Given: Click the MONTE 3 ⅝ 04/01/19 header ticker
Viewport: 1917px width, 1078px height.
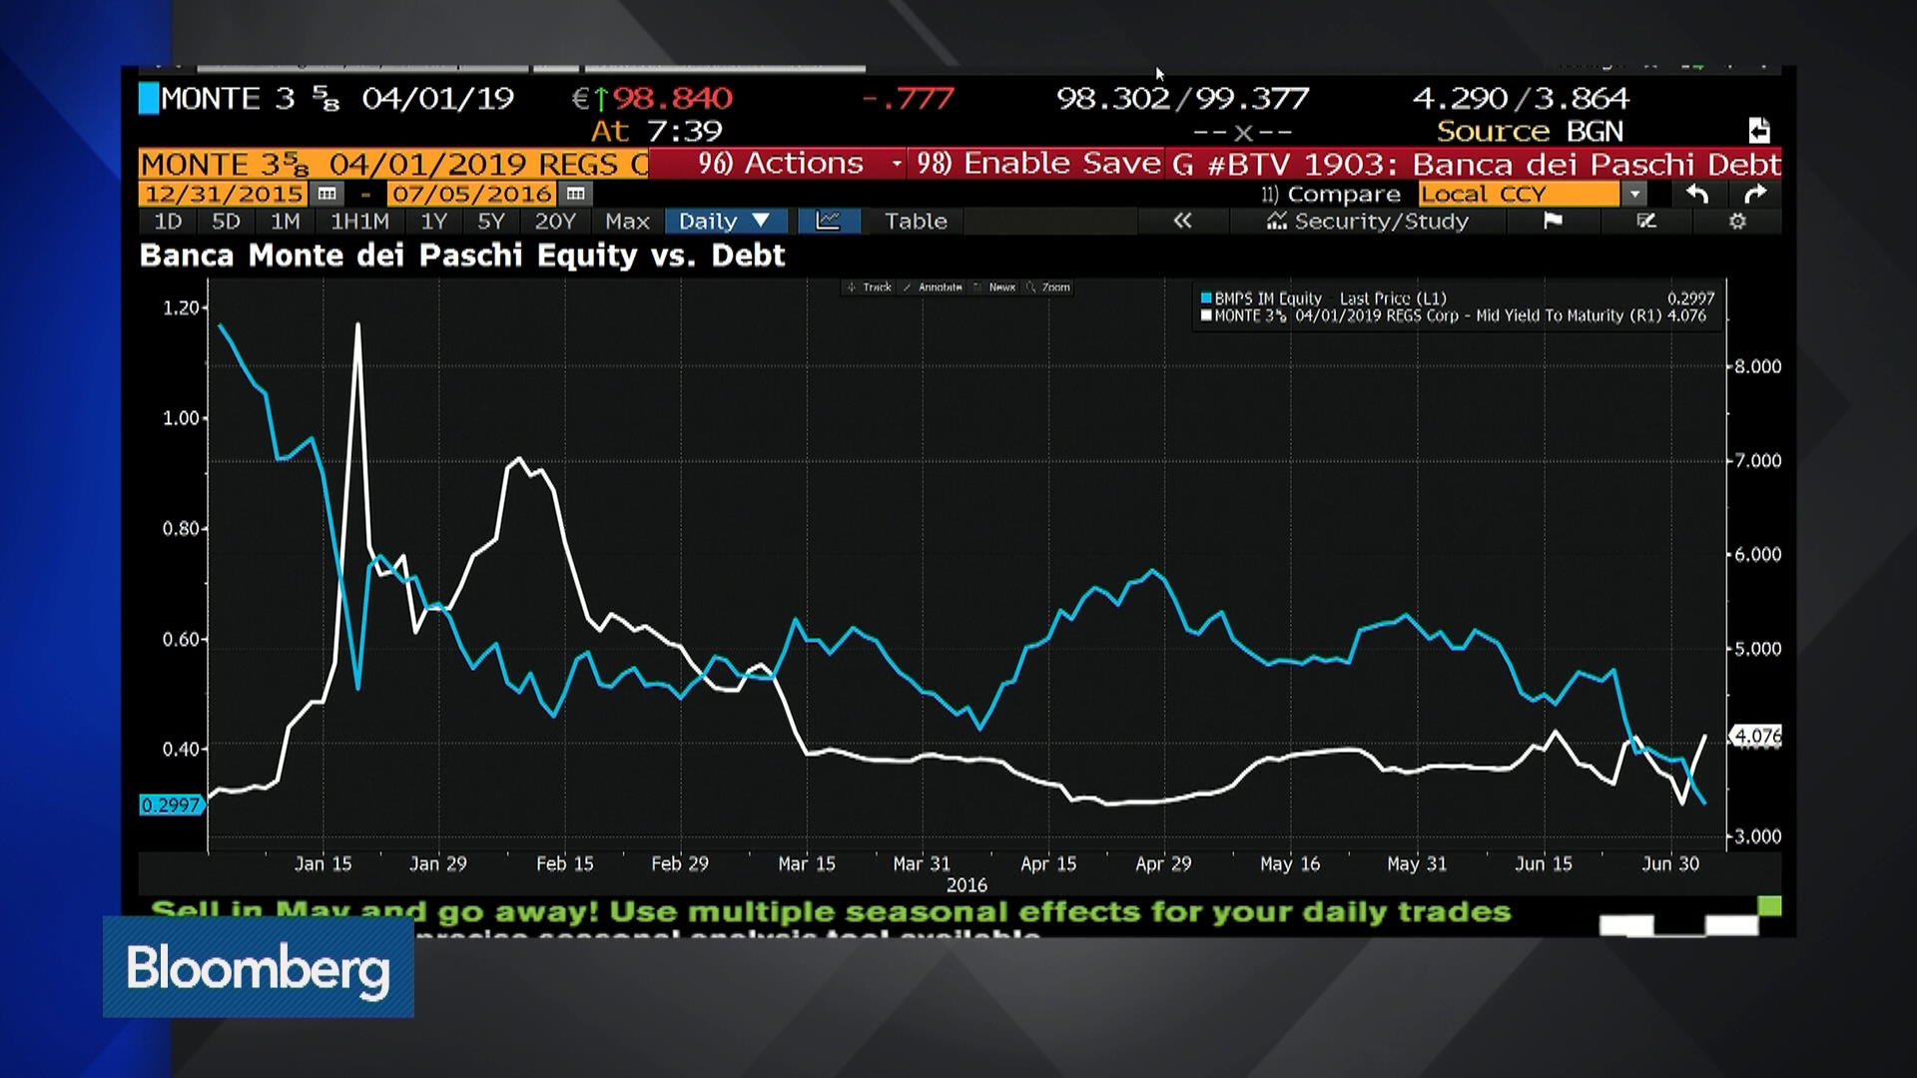Looking at the screenshot, I should (x=337, y=98).
